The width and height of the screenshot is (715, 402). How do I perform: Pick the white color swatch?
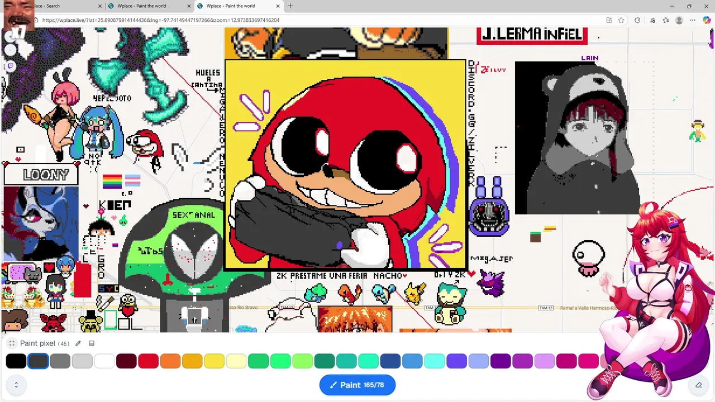(x=104, y=361)
